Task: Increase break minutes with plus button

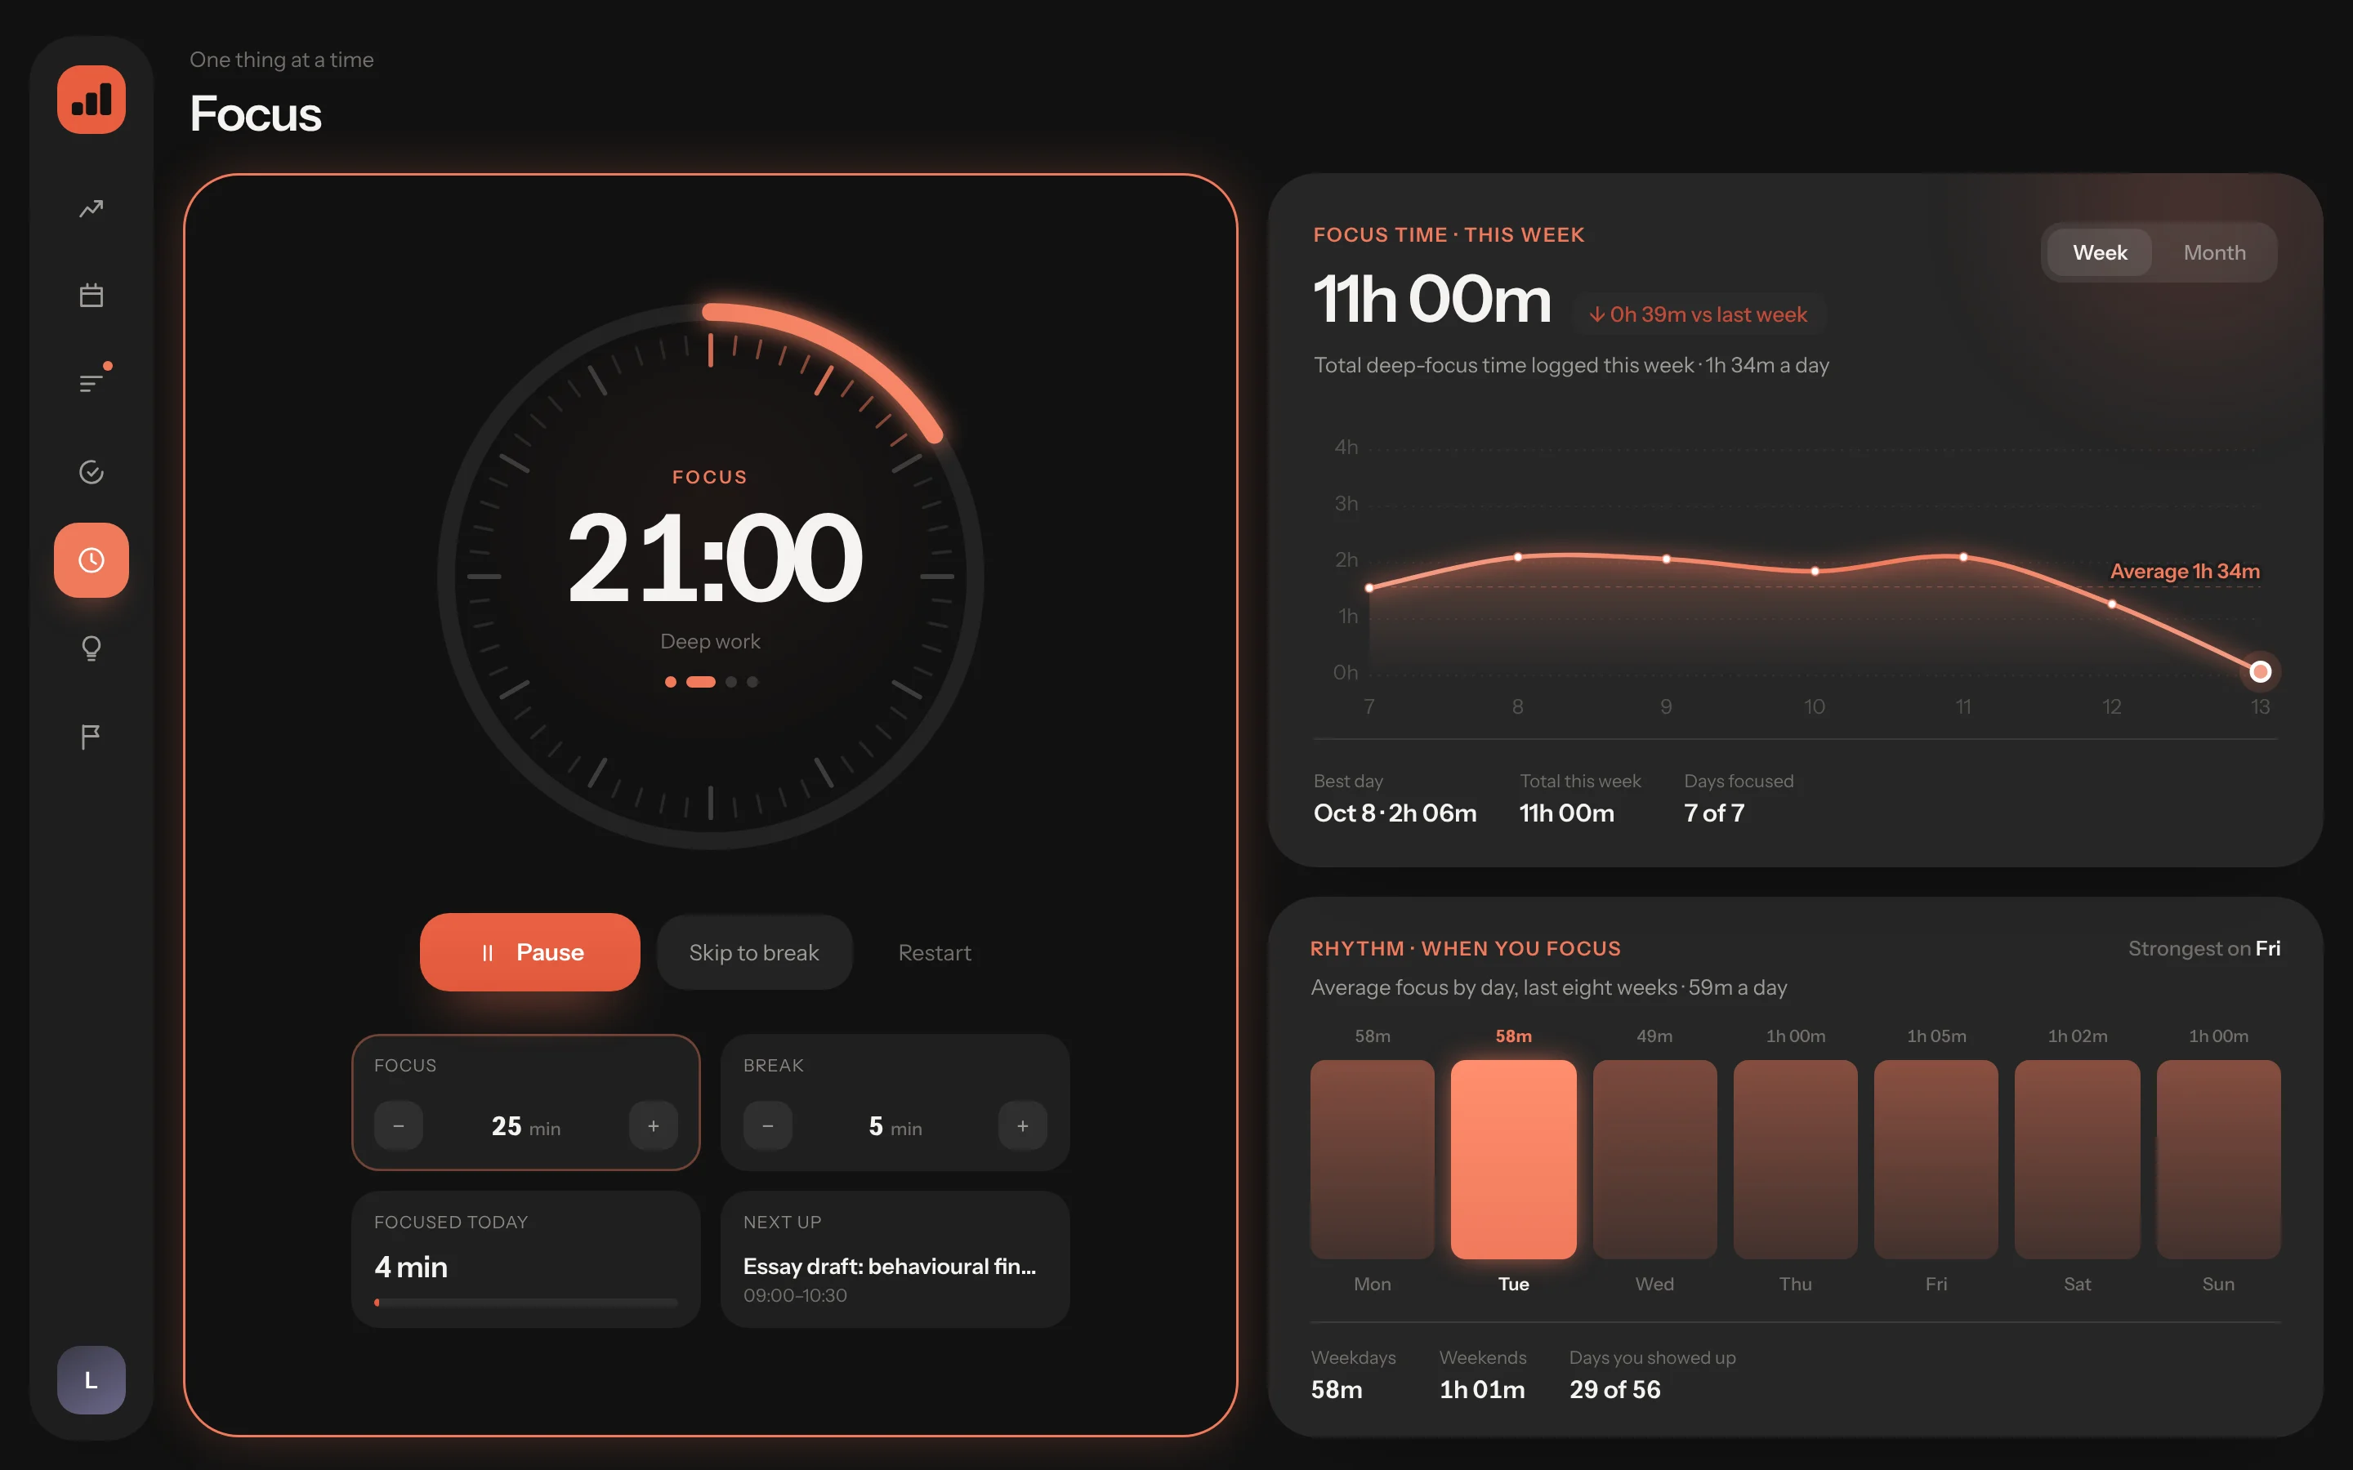Action: 1023,1126
